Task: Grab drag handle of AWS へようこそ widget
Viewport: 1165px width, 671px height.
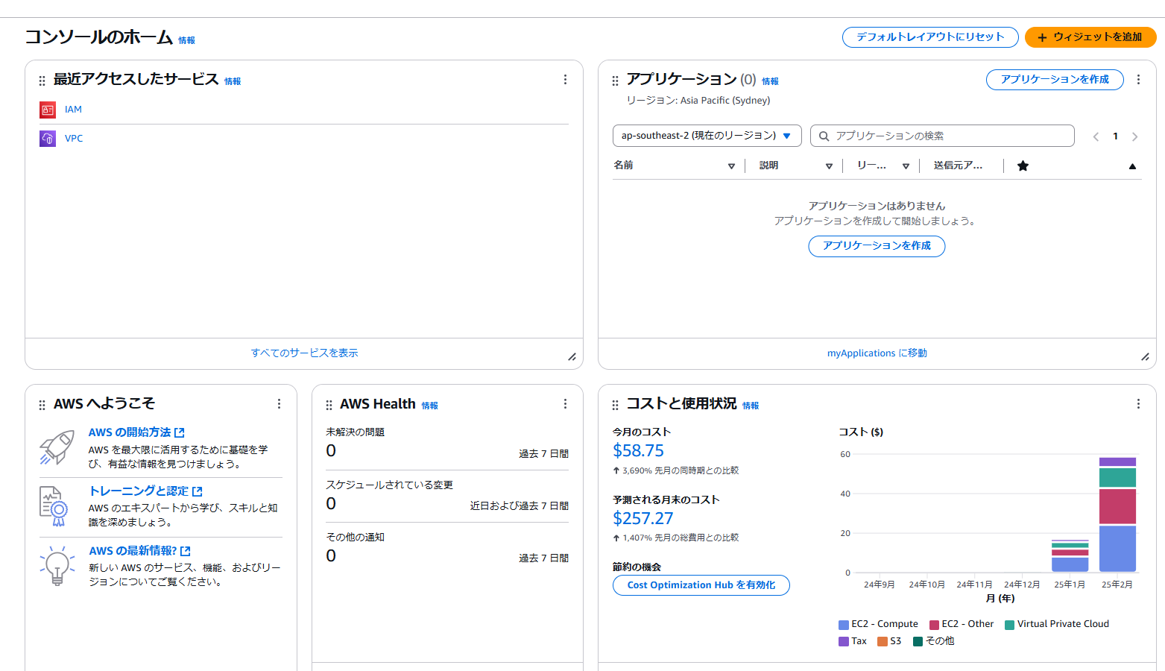Action: (x=42, y=405)
